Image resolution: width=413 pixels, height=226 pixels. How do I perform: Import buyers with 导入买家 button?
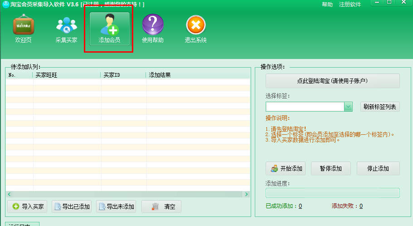pyautogui.click(x=27, y=206)
